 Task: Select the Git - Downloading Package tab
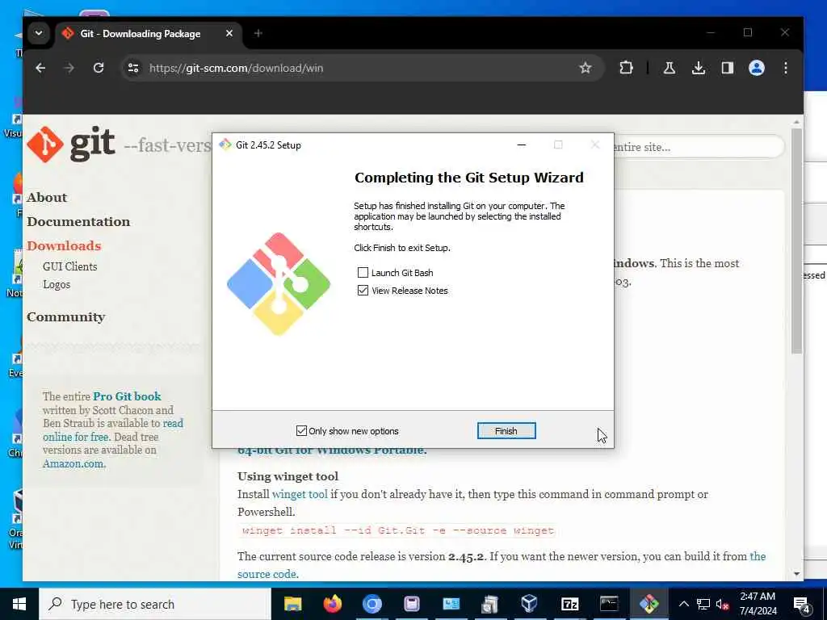(x=141, y=34)
